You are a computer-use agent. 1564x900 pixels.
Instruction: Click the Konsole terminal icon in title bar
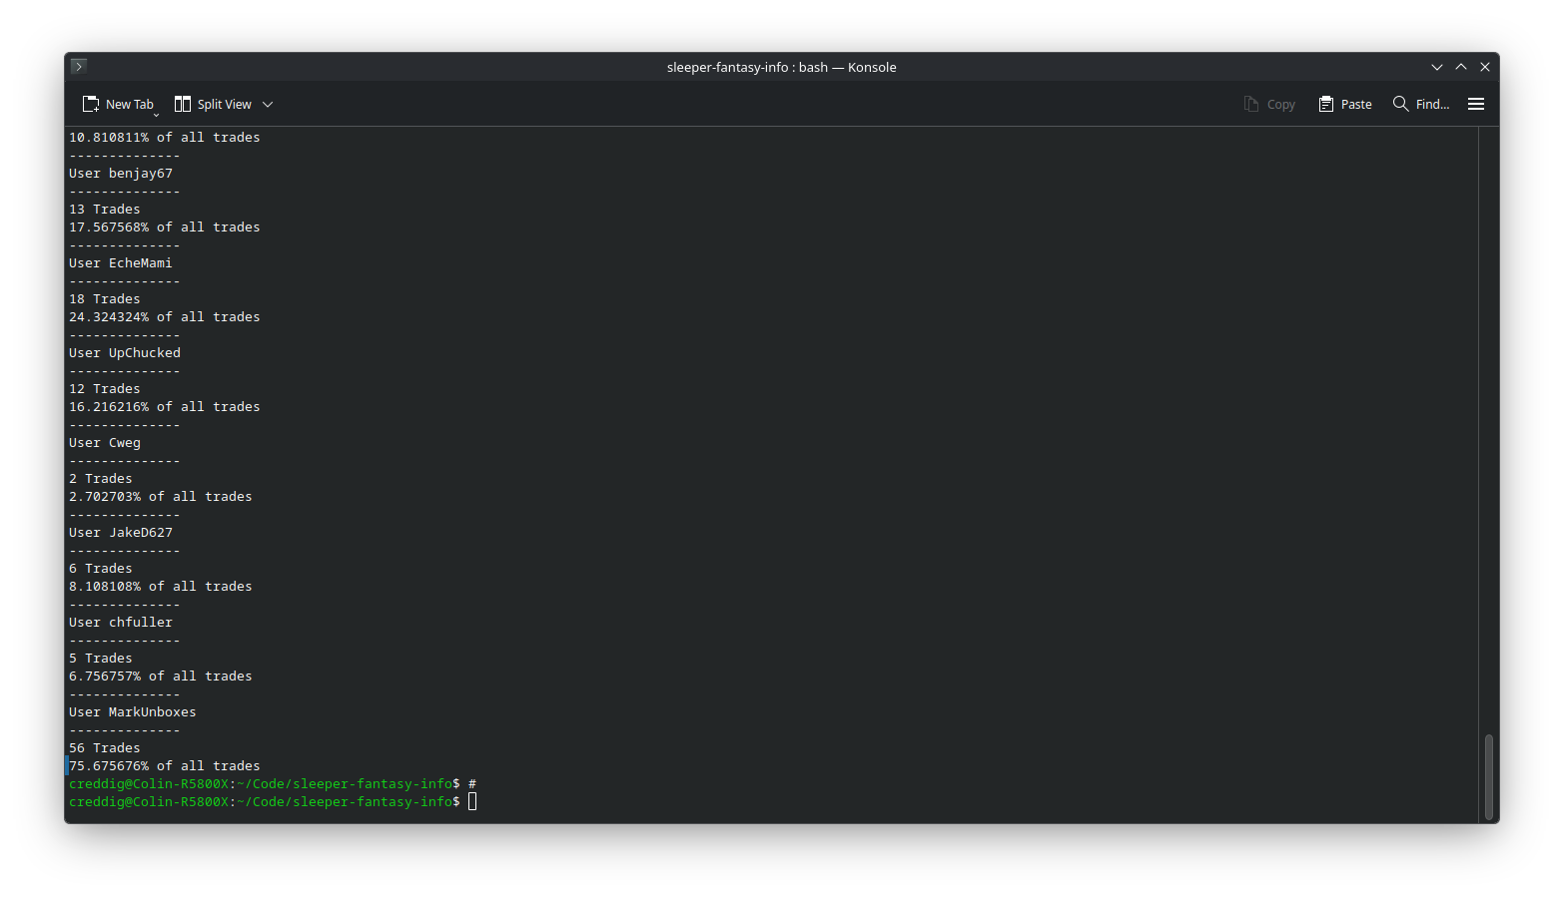click(x=79, y=67)
